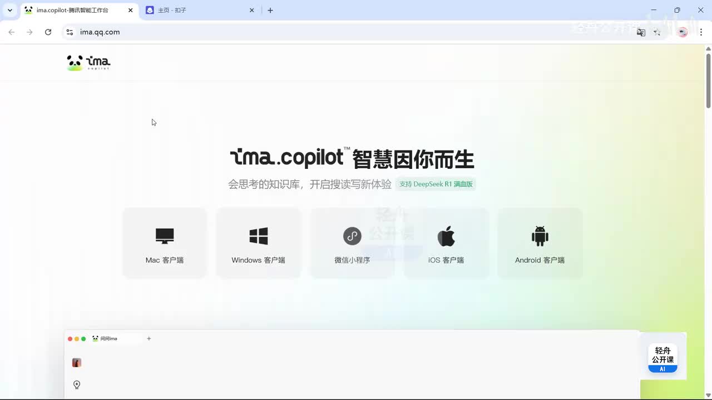Reload the current page

[48, 32]
